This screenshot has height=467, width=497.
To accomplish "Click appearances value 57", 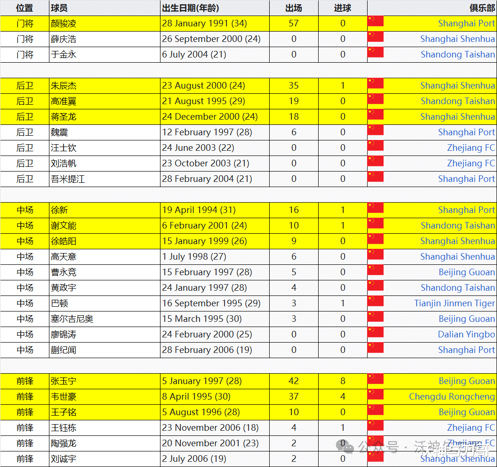I will [x=294, y=24].
